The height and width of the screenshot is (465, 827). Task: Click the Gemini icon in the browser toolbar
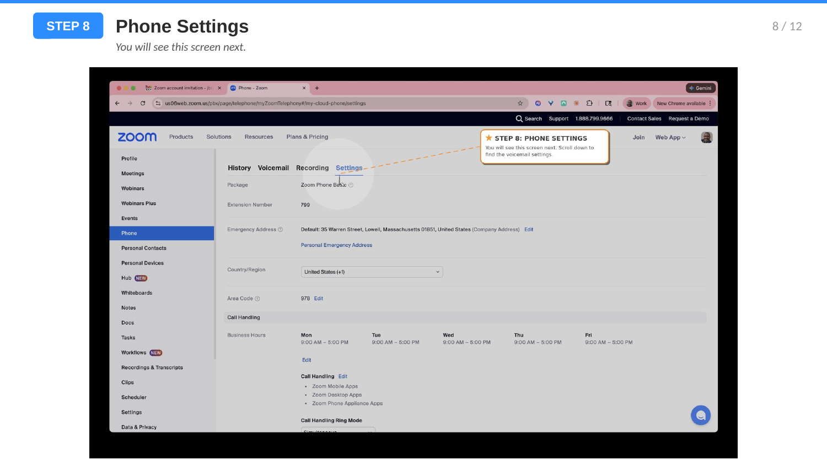tap(701, 88)
